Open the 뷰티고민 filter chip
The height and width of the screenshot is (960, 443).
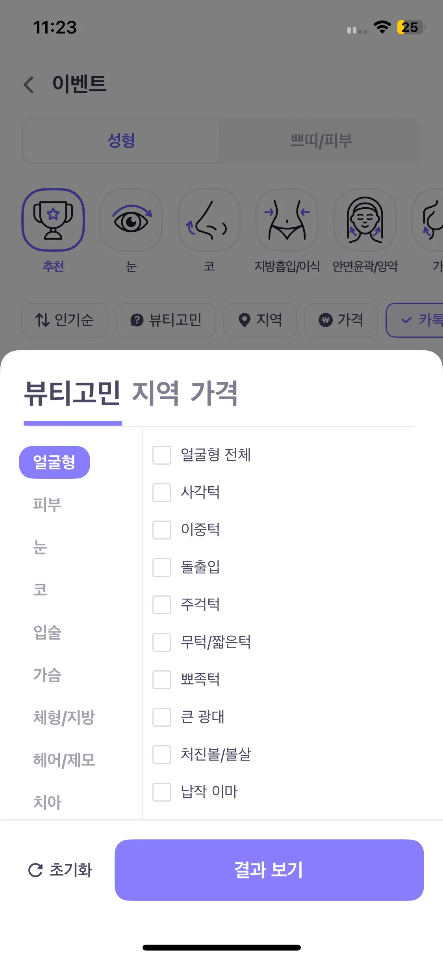tap(166, 320)
